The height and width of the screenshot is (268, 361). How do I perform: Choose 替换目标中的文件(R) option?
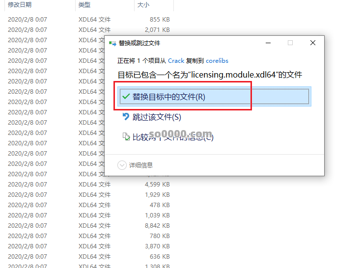(169, 97)
